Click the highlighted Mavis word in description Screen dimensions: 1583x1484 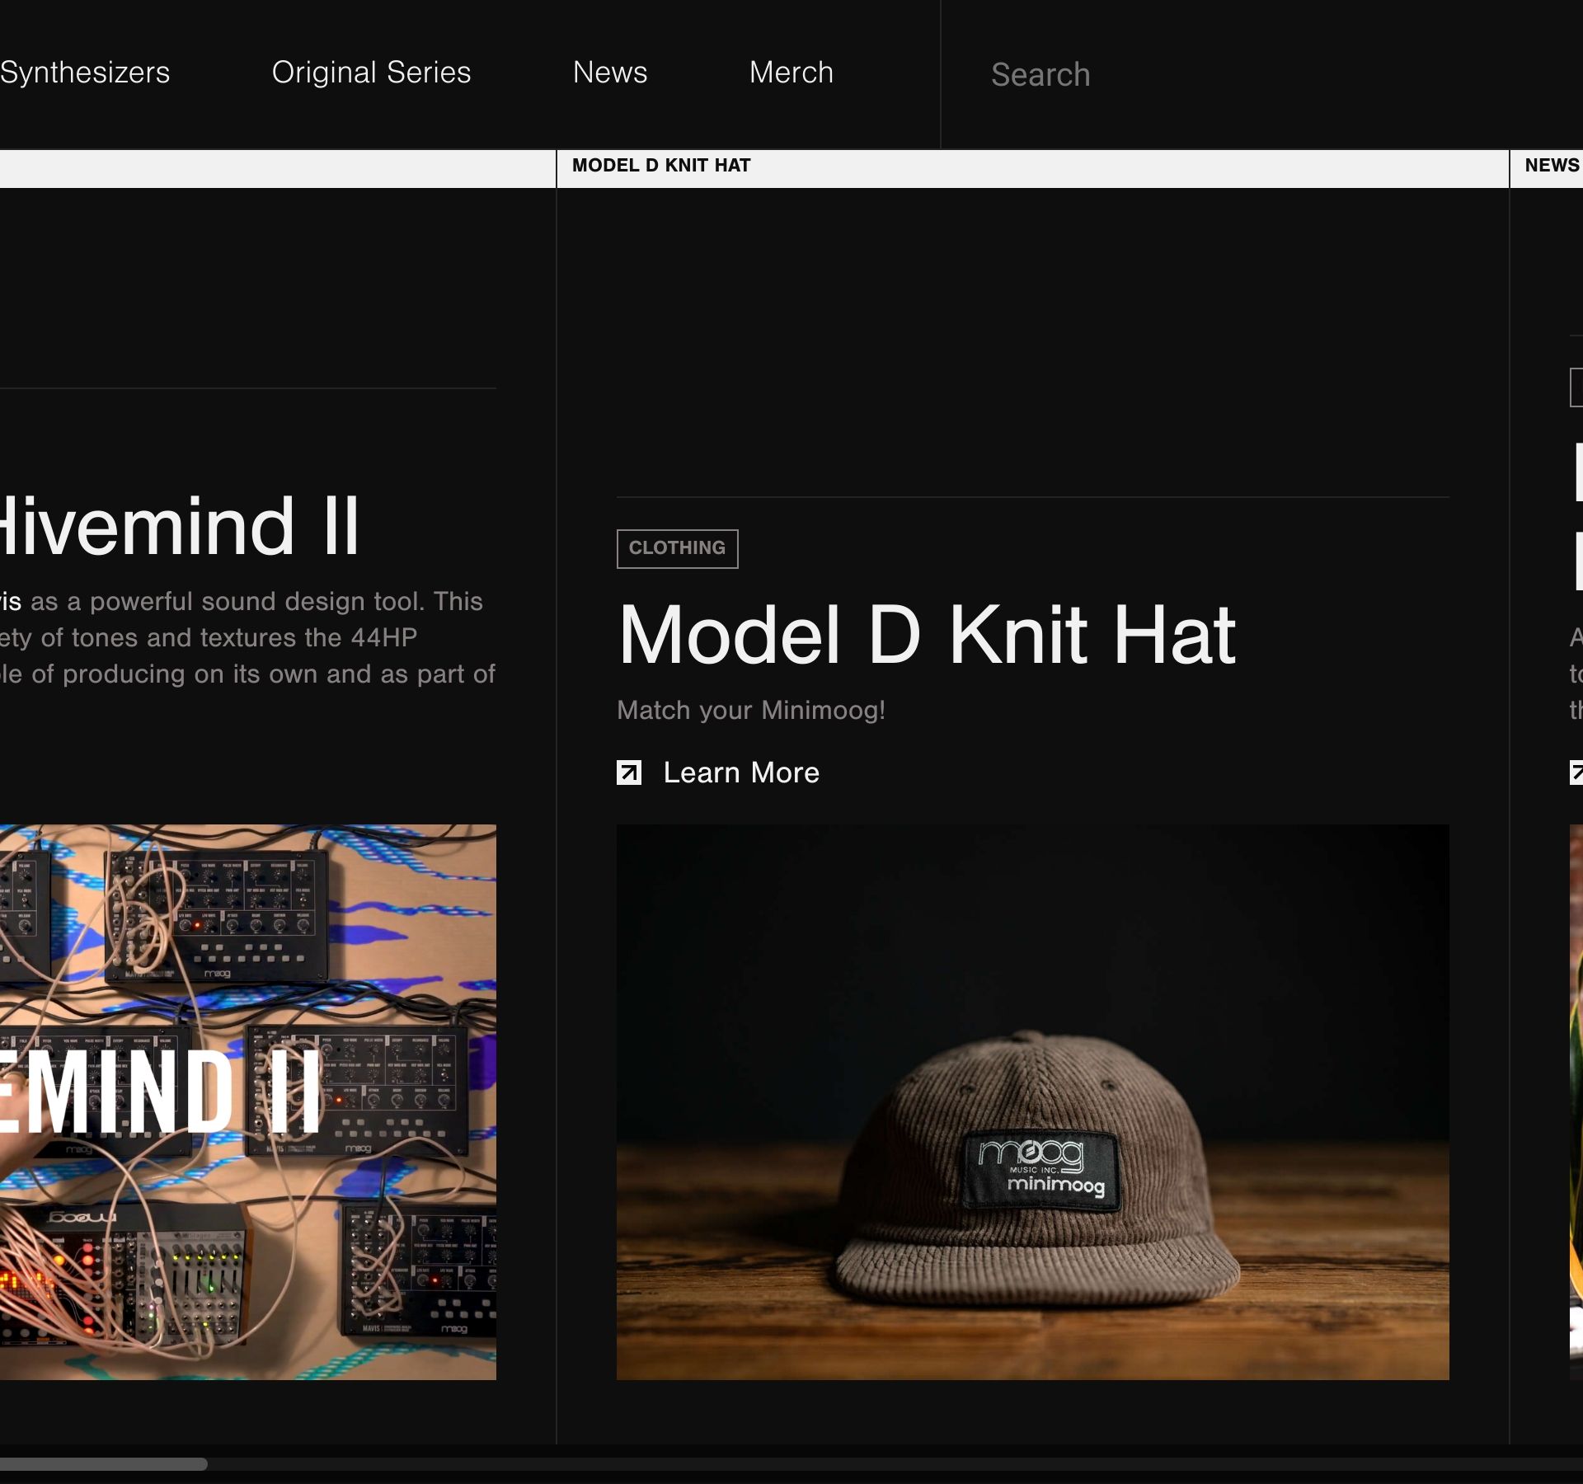(11, 602)
